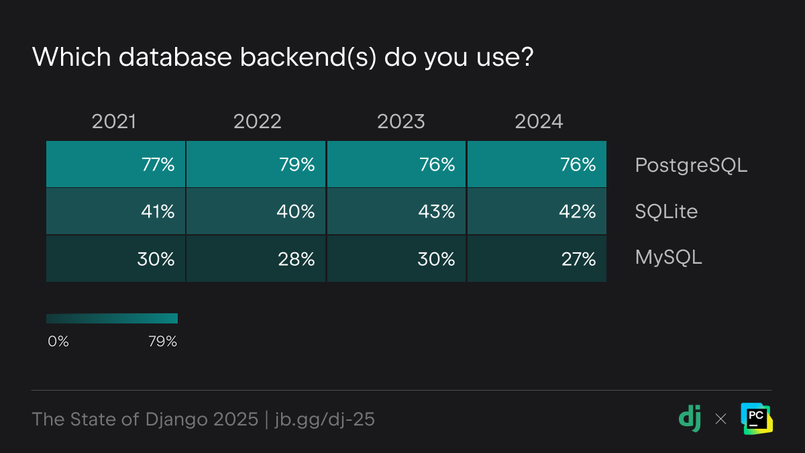Select the SQLite 2023 cell showing 43%
This screenshot has height=453, width=805.
(x=396, y=211)
